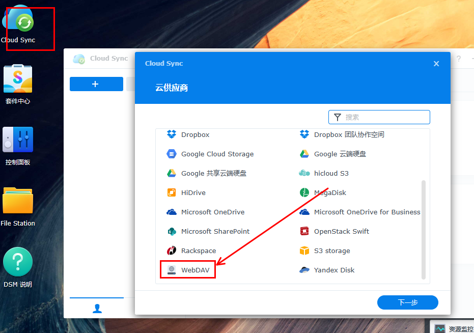Select Microsoft OneDrive cloud icon
The image size is (474, 333).
click(x=172, y=212)
